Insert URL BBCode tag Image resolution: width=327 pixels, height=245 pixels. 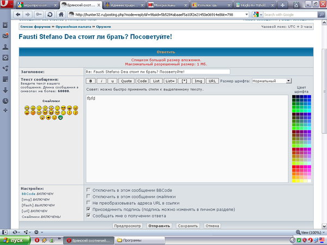pyautogui.click(x=212, y=81)
